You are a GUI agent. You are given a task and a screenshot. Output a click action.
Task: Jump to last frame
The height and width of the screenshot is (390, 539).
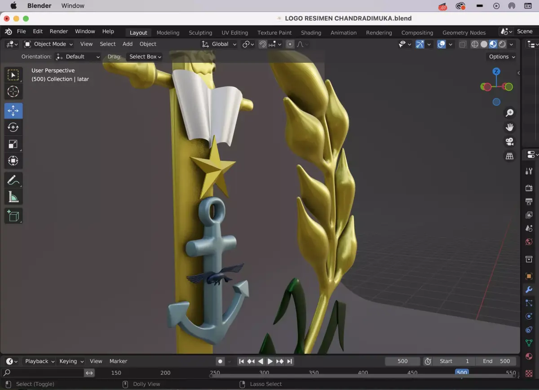290,361
